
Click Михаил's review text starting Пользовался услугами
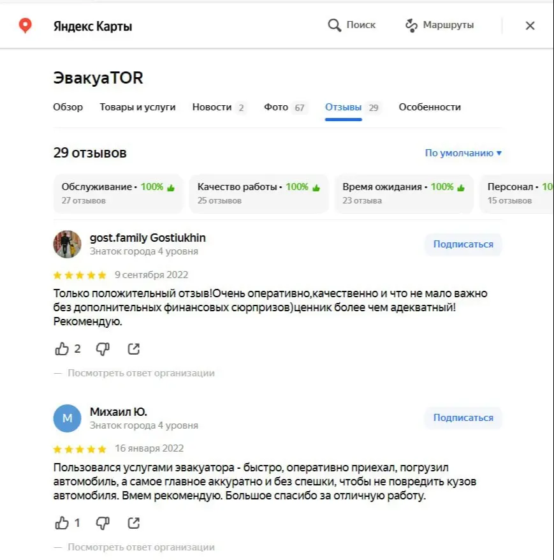[265, 482]
